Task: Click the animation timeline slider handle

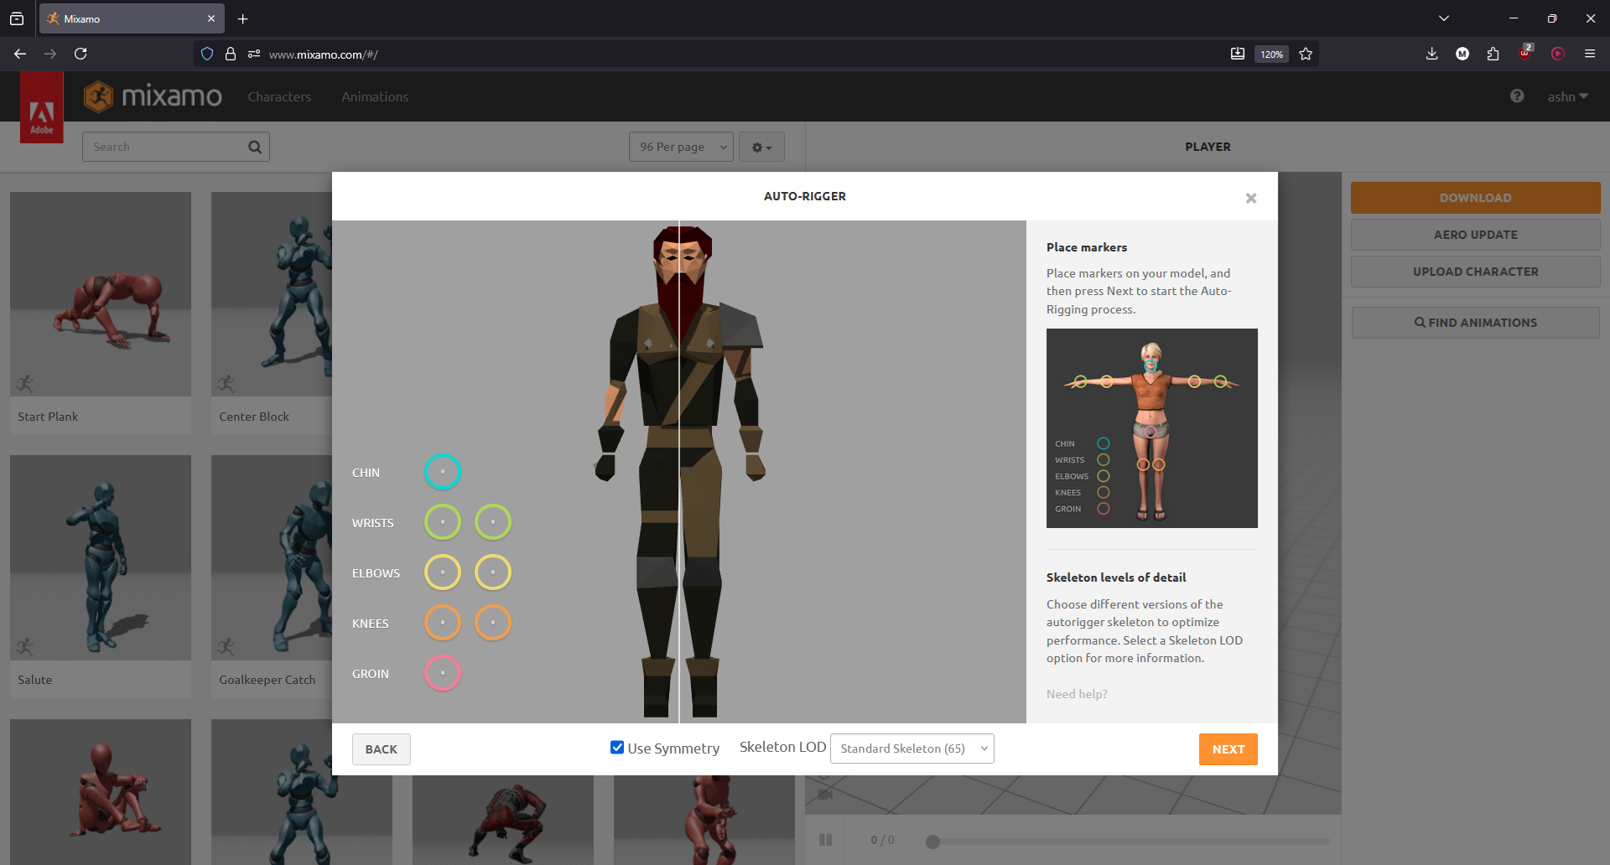Action: [x=932, y=842]
